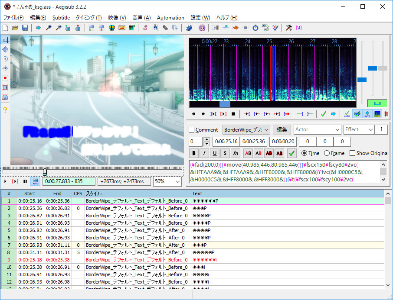Select the Time radio button
The image size is (393, 300).
[304, 153]
